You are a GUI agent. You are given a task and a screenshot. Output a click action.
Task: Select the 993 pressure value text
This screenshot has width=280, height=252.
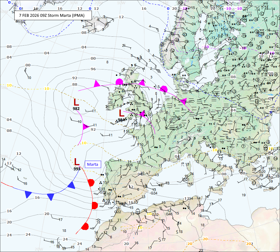(77, 169)
